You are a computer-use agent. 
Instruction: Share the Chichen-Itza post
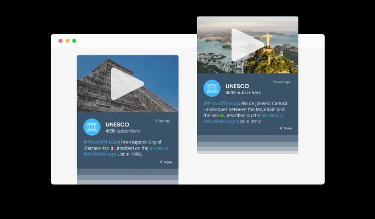(x=166, y=162)
